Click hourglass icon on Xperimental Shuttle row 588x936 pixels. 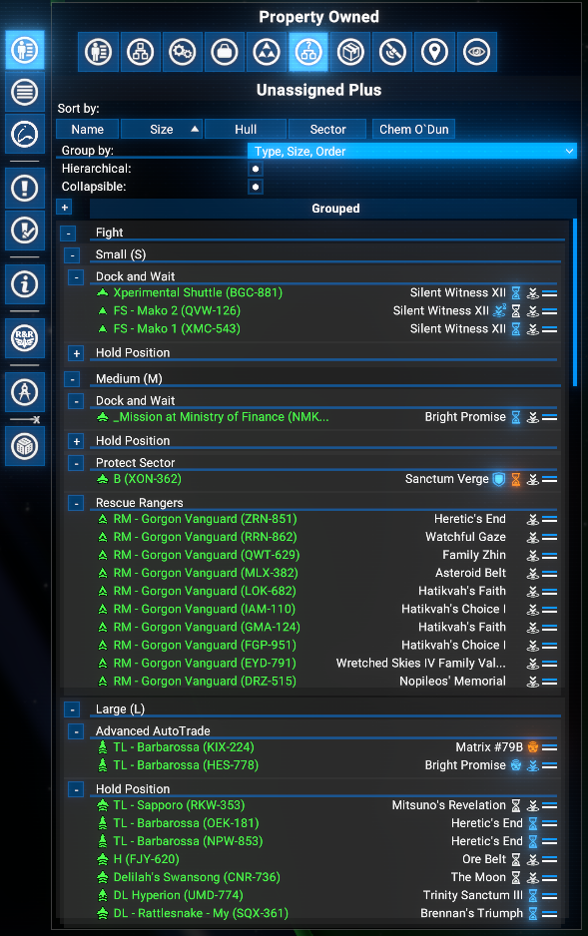[x=516, y=293]
